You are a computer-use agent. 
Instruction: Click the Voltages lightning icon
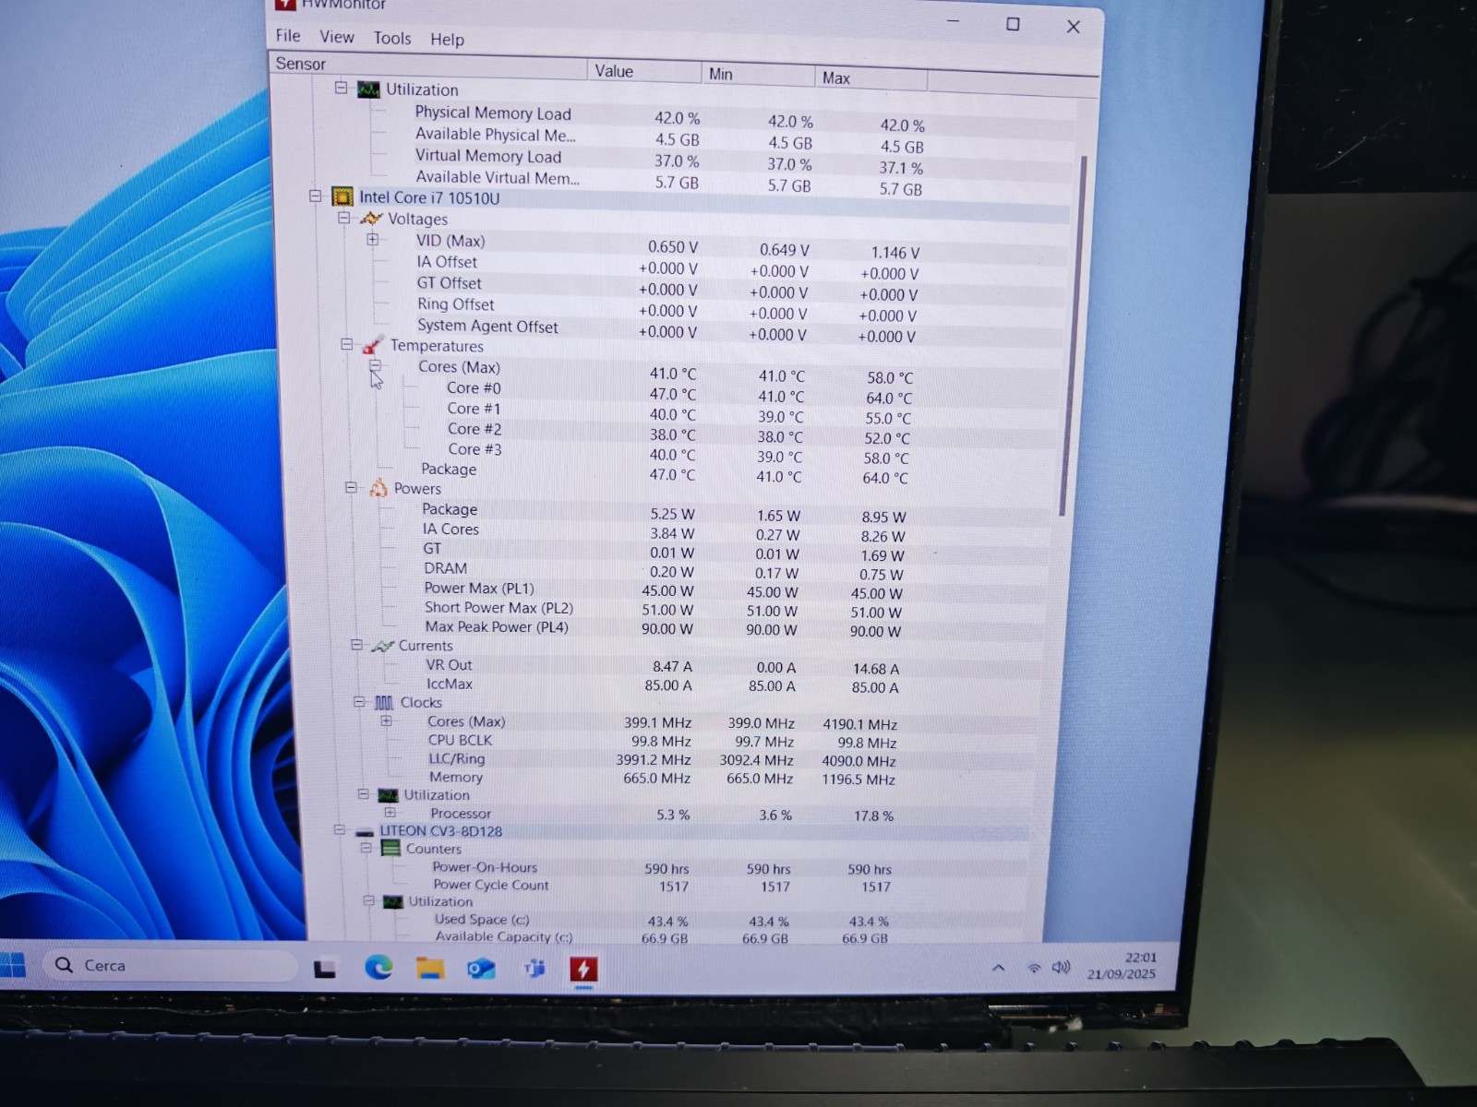coord(371,219)
